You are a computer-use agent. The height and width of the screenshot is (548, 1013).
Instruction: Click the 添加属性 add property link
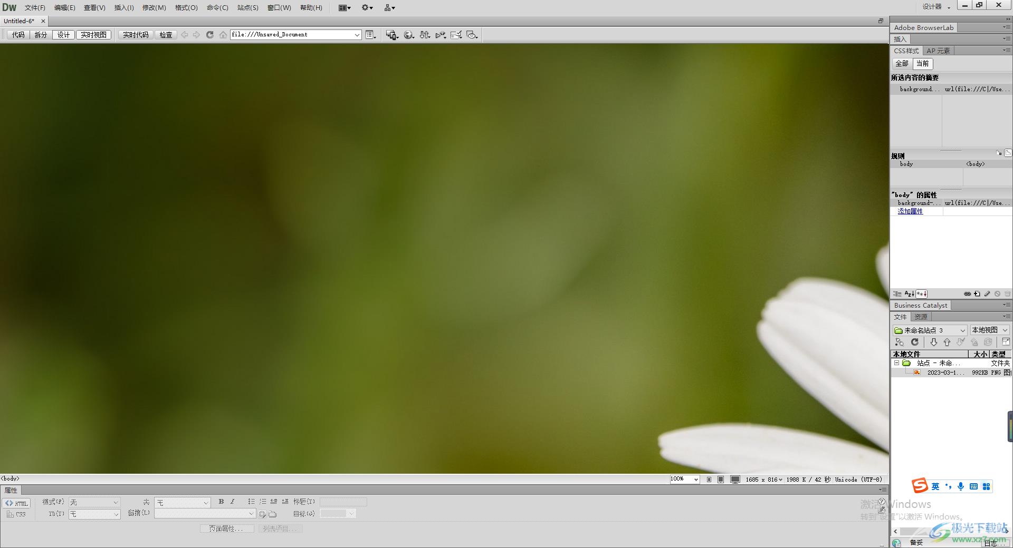(910, 211)
